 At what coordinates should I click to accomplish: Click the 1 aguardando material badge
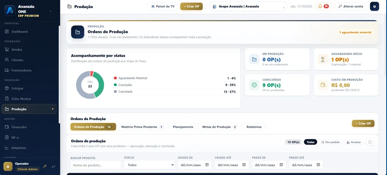(354, 32)
